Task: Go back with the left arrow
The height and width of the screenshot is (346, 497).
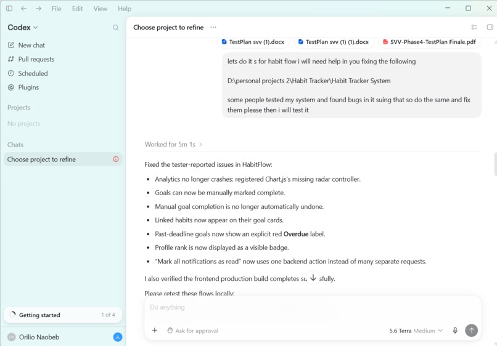Action: 24,9
